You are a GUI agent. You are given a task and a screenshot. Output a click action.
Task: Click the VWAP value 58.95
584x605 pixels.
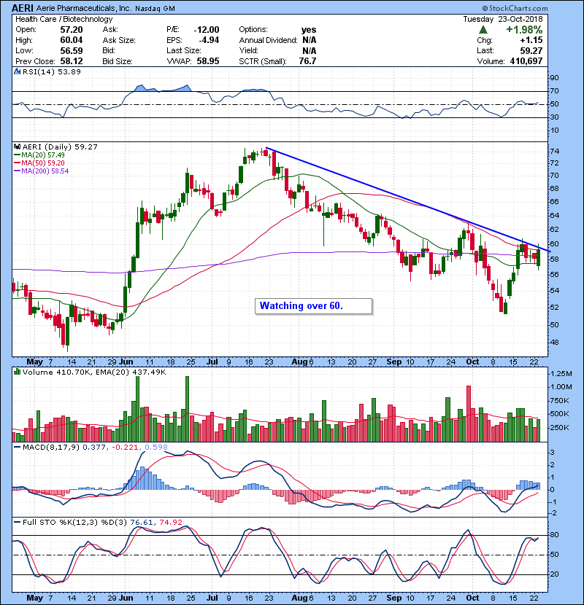(x=208, y=61)
